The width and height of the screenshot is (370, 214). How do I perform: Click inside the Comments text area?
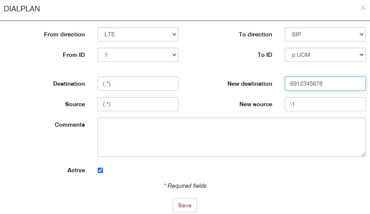point(231,137)
